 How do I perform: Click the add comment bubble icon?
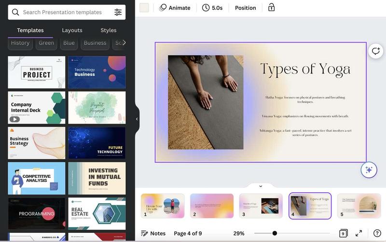coord(376,51)
